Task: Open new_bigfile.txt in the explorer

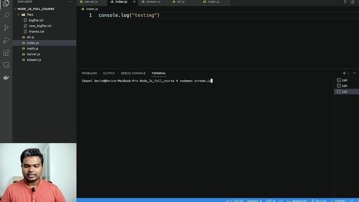Action: pos(45,26)
